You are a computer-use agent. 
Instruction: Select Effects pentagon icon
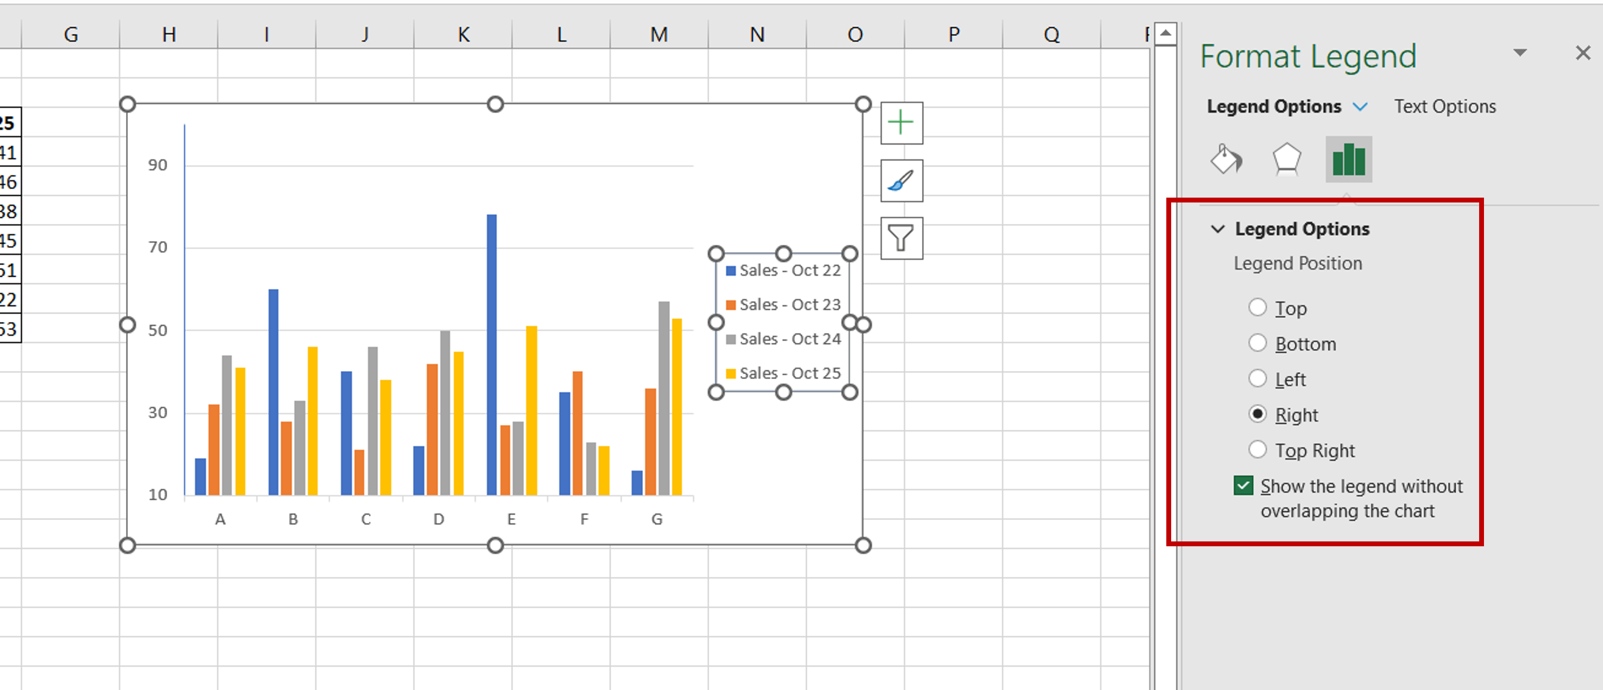click(1286, 159)
